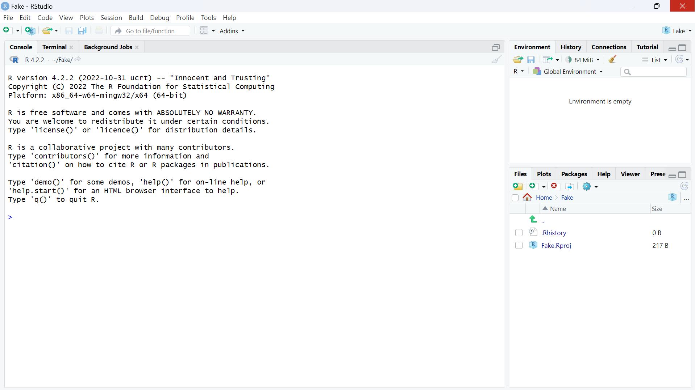Switch to the Background Jobs tab
The height and width of the screenshot is (390, 695).
108,47
